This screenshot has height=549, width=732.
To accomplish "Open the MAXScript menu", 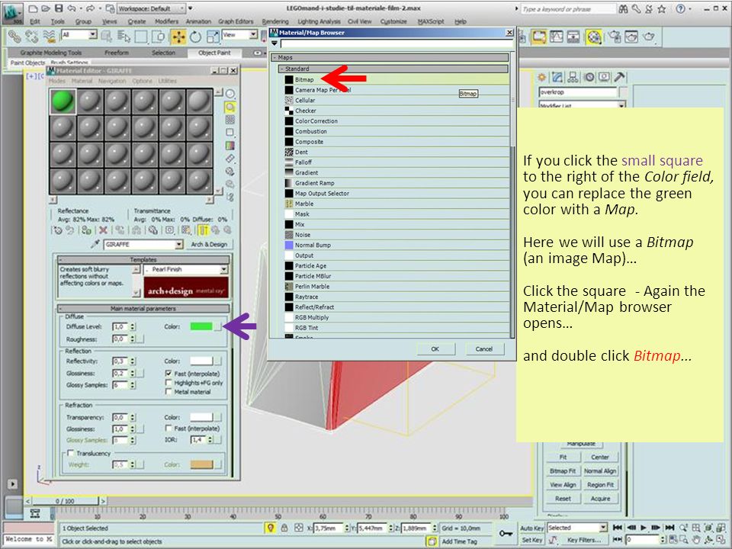I will (430, 21).
